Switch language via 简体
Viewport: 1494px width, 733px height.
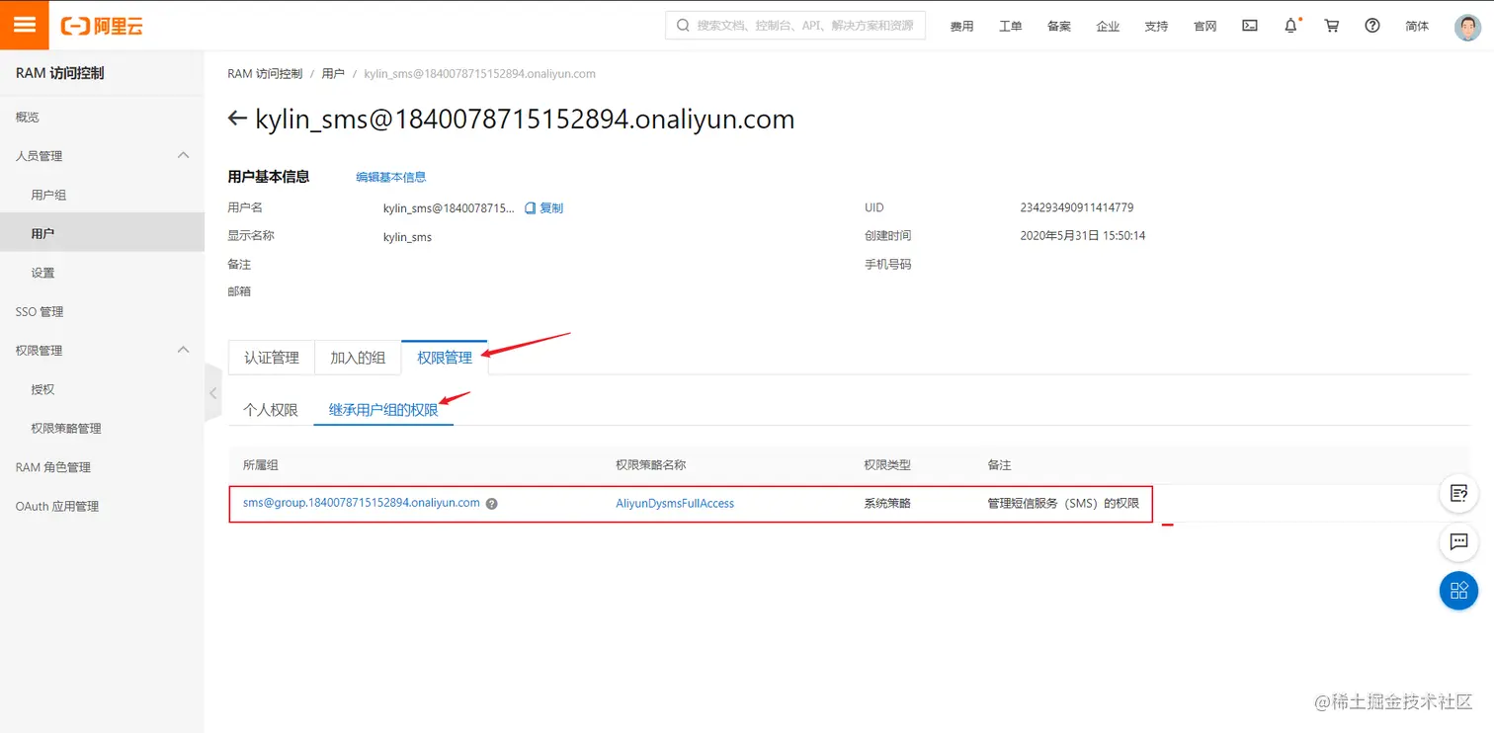tap(1417, 26)
